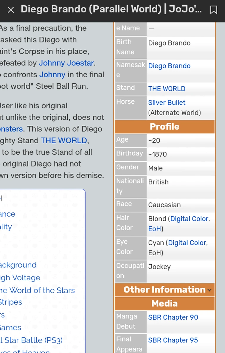Expand the Other Information section chevron

coord(210,290)
